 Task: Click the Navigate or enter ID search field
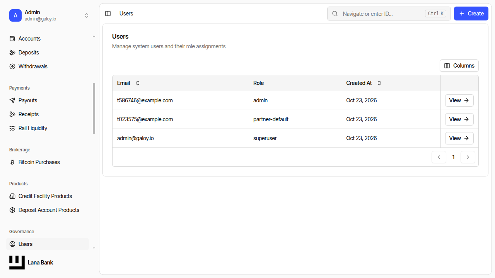389,14
